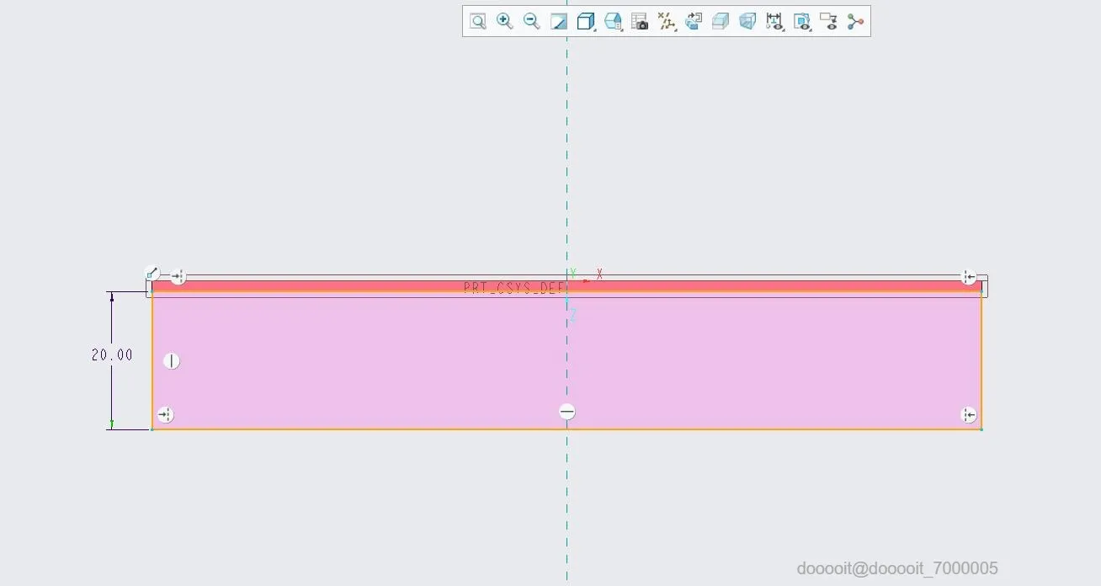Image resolution: width=1101 pixels, height=586 pixels.
Task: Open the Display Style cube dropdown
Action: tap(586, 21)
